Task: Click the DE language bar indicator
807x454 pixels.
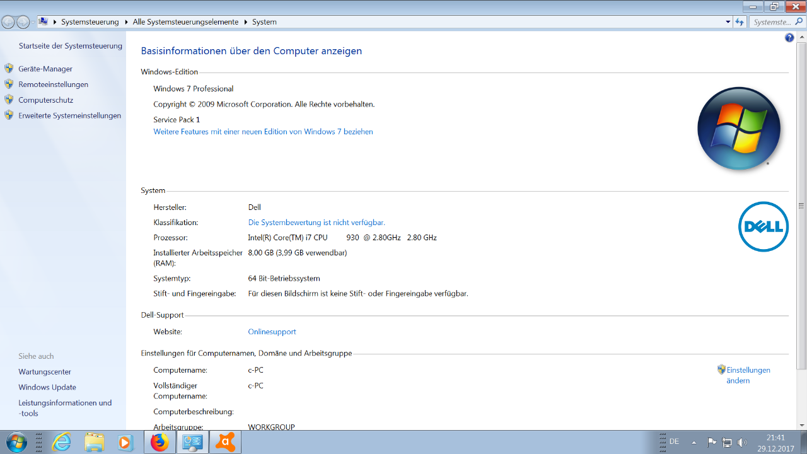Action: pyautogui.click(x=674, y=442)
